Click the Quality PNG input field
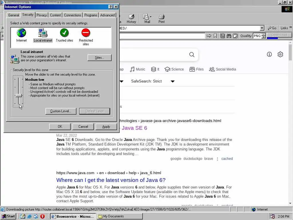 pos(257,36)
